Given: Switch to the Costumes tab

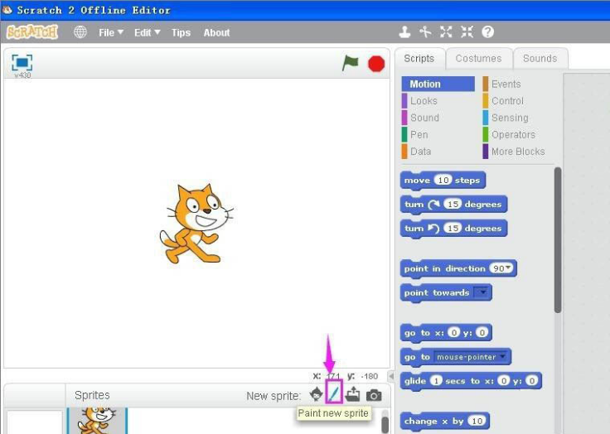Looking at the screenshot, I should click(478, 58).
